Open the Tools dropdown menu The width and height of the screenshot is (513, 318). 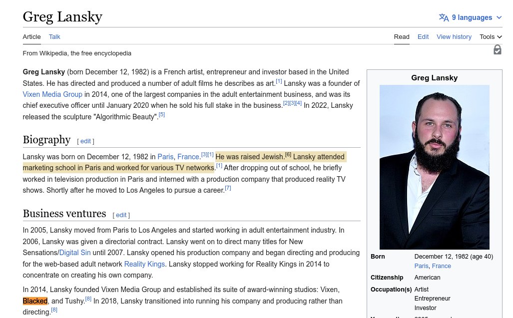491,36
